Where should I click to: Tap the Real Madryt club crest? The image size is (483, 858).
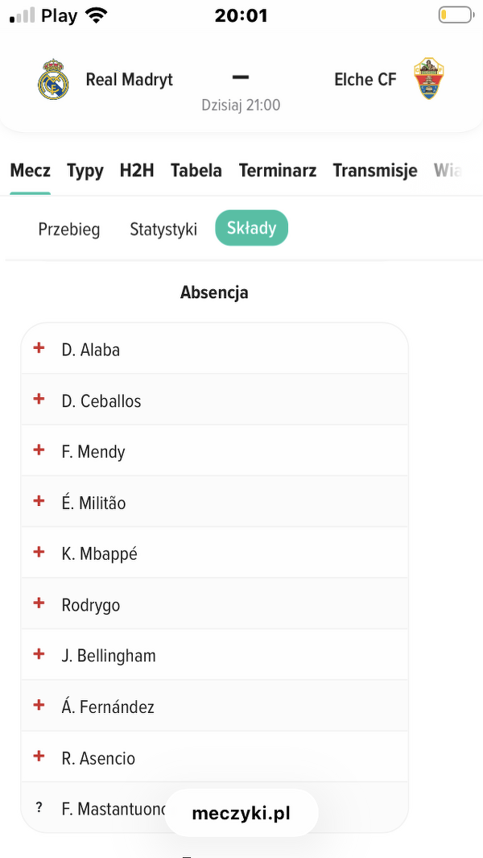pyautogui.click(x=53, y=79)
